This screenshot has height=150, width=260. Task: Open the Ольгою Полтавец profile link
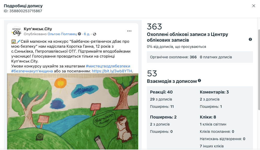pos(62,34)
